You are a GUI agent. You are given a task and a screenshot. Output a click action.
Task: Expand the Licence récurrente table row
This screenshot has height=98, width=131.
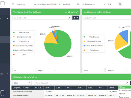[x=13, y=96]
